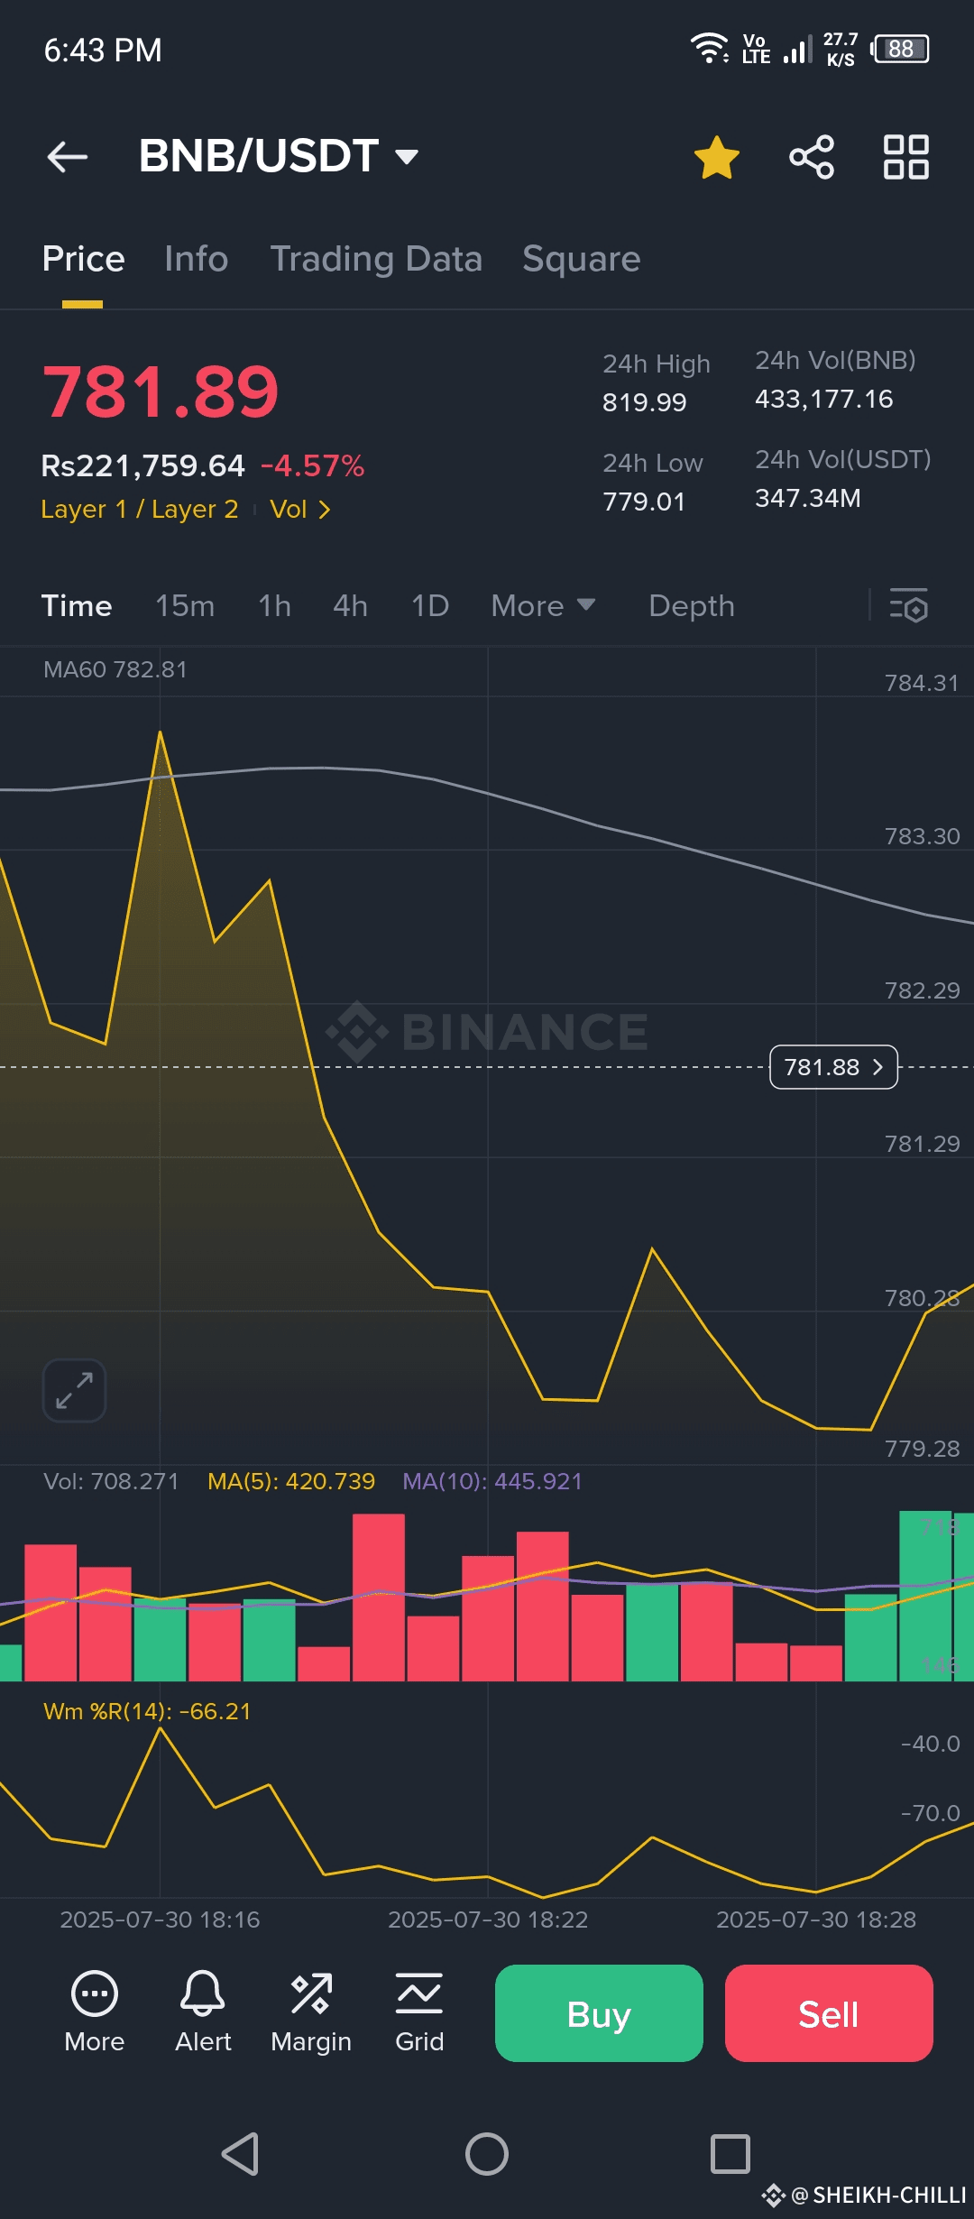974x2219 pixels.
Task: Switch to the Price tab
Action: tap(83, 259)
